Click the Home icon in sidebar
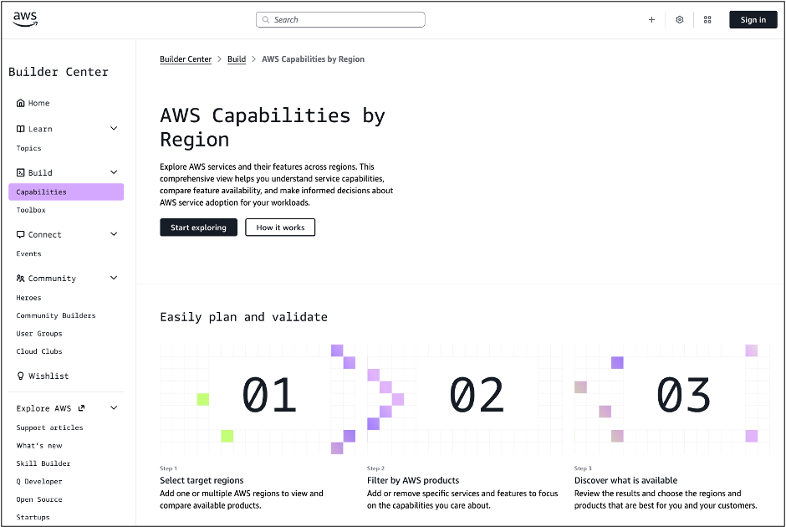The height and width of the screenshot is (527, 786). pyautogui.click(x=21, y=104)
